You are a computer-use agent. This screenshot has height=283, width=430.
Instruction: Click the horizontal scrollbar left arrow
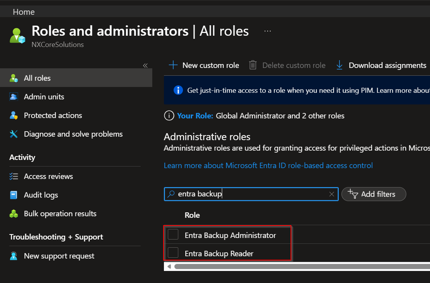point(169,266)
